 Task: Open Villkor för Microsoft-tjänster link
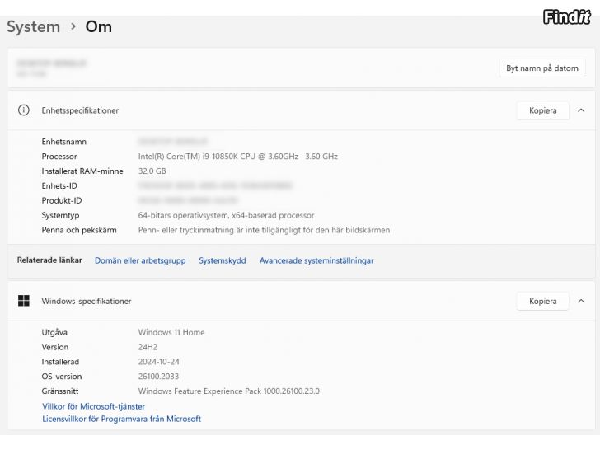[93, 406]
